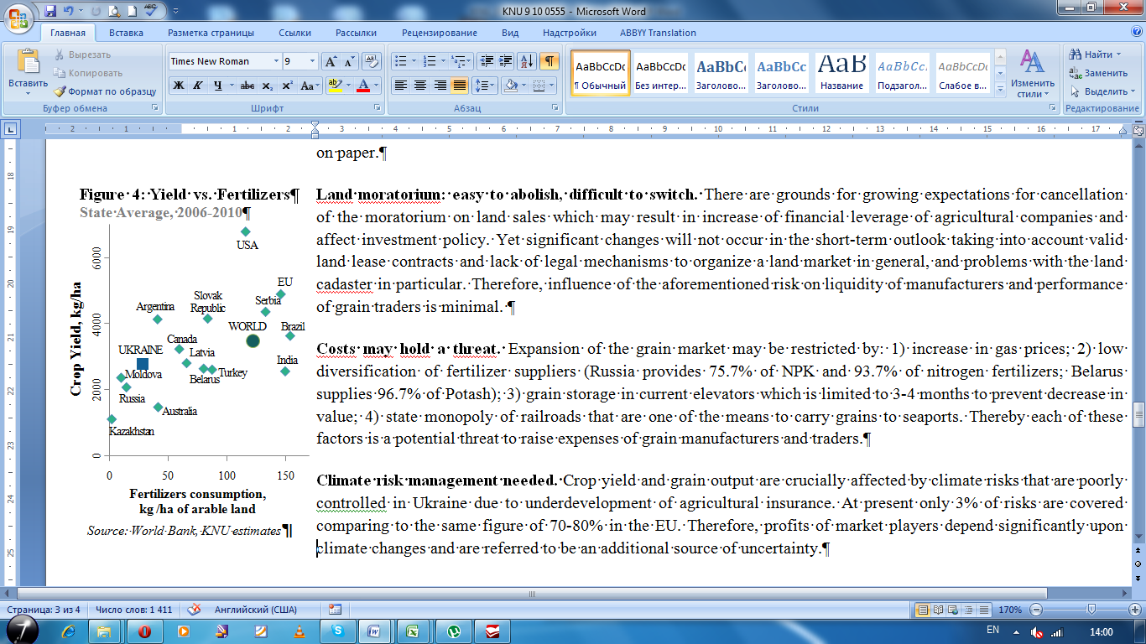This screenshot has height=644, width=1146.
Task: Sort text alphabetically
Action: pos(527,61)
